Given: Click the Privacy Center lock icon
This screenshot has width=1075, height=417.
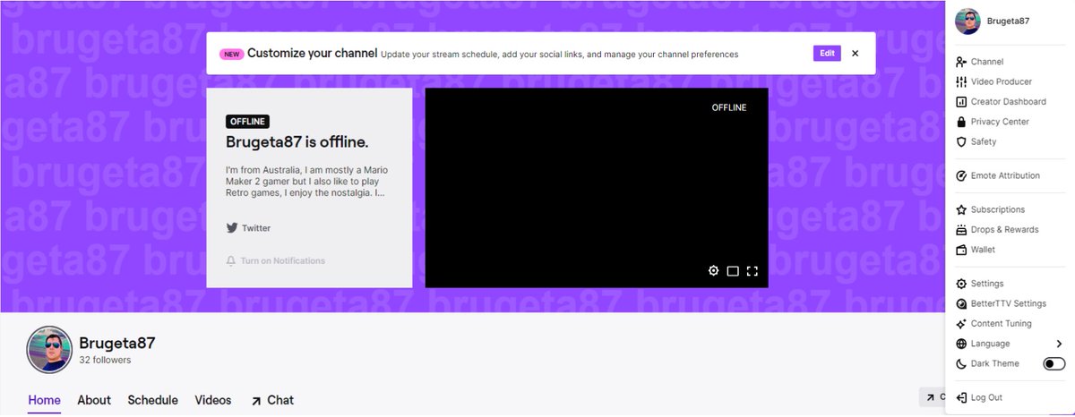Looking at the screenshot, I should (961, 122).
